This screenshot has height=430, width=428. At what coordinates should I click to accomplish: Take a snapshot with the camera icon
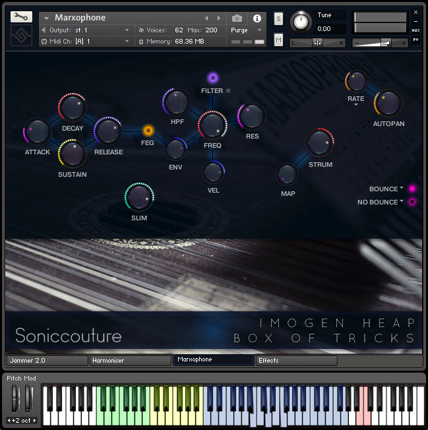point(237,18)
